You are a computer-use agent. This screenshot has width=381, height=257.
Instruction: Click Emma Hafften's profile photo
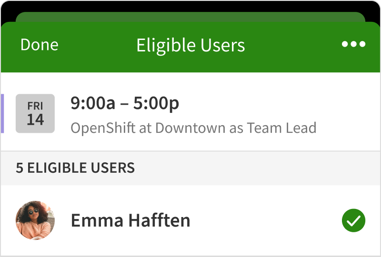tap(35, 220)
